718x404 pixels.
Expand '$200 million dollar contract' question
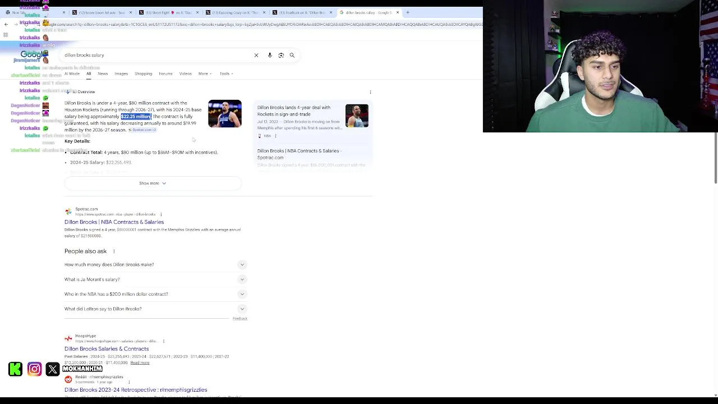tap(155, 294)
